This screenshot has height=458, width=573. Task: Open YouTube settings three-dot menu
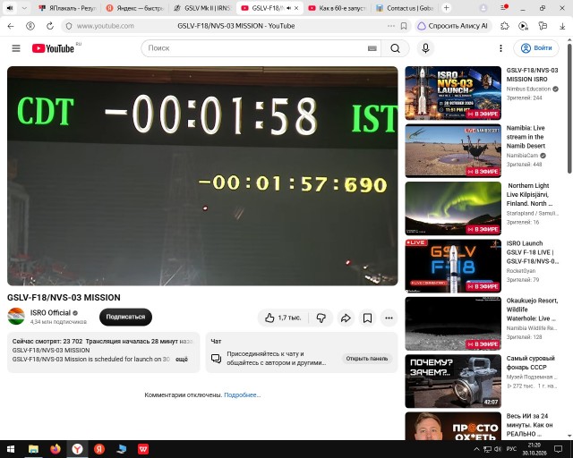500,48
